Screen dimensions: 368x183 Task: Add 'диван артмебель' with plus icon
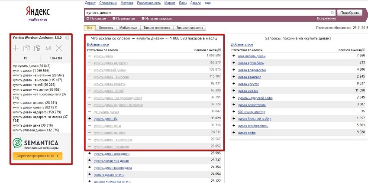(233, 63)
